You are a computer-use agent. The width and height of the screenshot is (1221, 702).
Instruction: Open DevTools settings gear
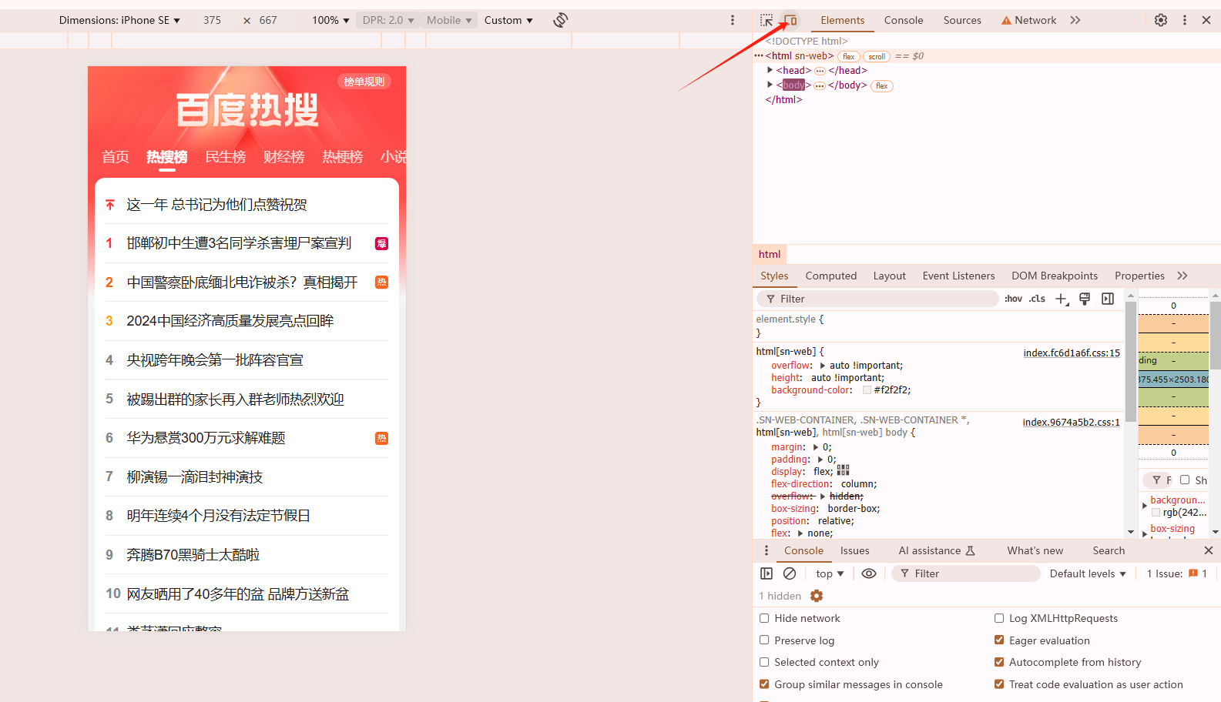pyautogui.click(x=1161, y=20)
